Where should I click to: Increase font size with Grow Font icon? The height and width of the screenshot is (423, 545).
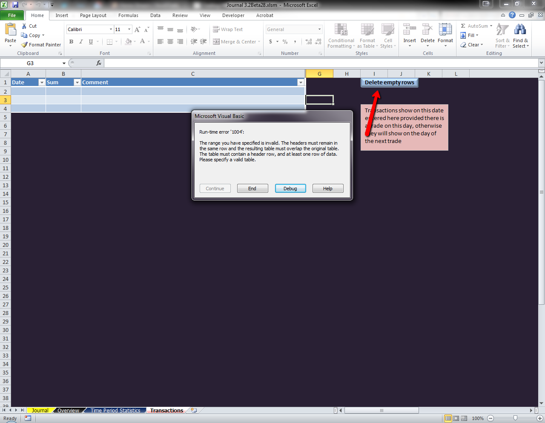point(137,29)
